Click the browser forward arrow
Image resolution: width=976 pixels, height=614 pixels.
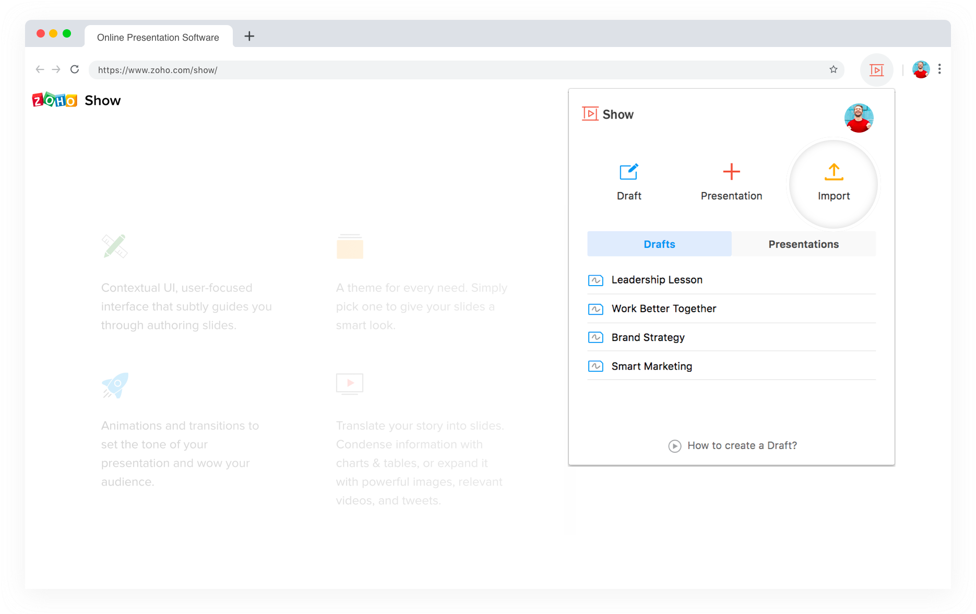(56, 69)
